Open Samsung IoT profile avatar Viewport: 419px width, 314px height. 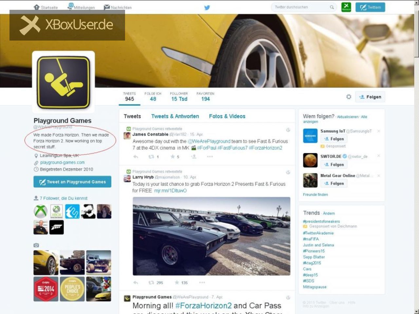(310, 136)
